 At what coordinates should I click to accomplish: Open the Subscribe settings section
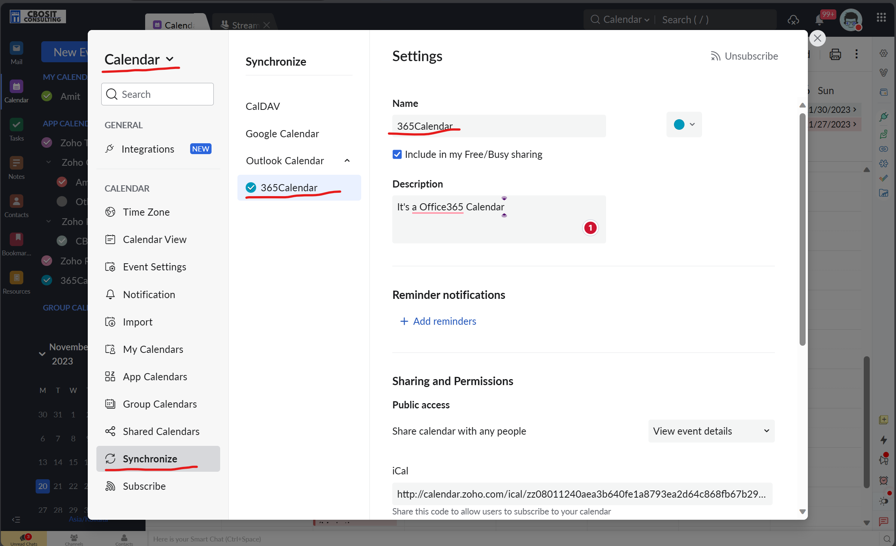coord(144,486)
